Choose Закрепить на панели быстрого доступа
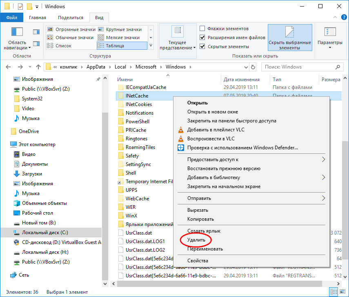Image resolution: width=349 pixels, height=297 pixels. click(251, 121)
